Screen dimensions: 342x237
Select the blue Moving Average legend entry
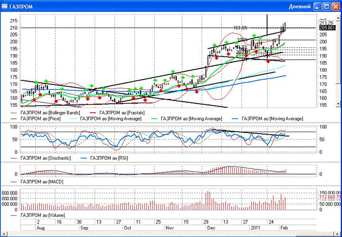coord(267,118)
